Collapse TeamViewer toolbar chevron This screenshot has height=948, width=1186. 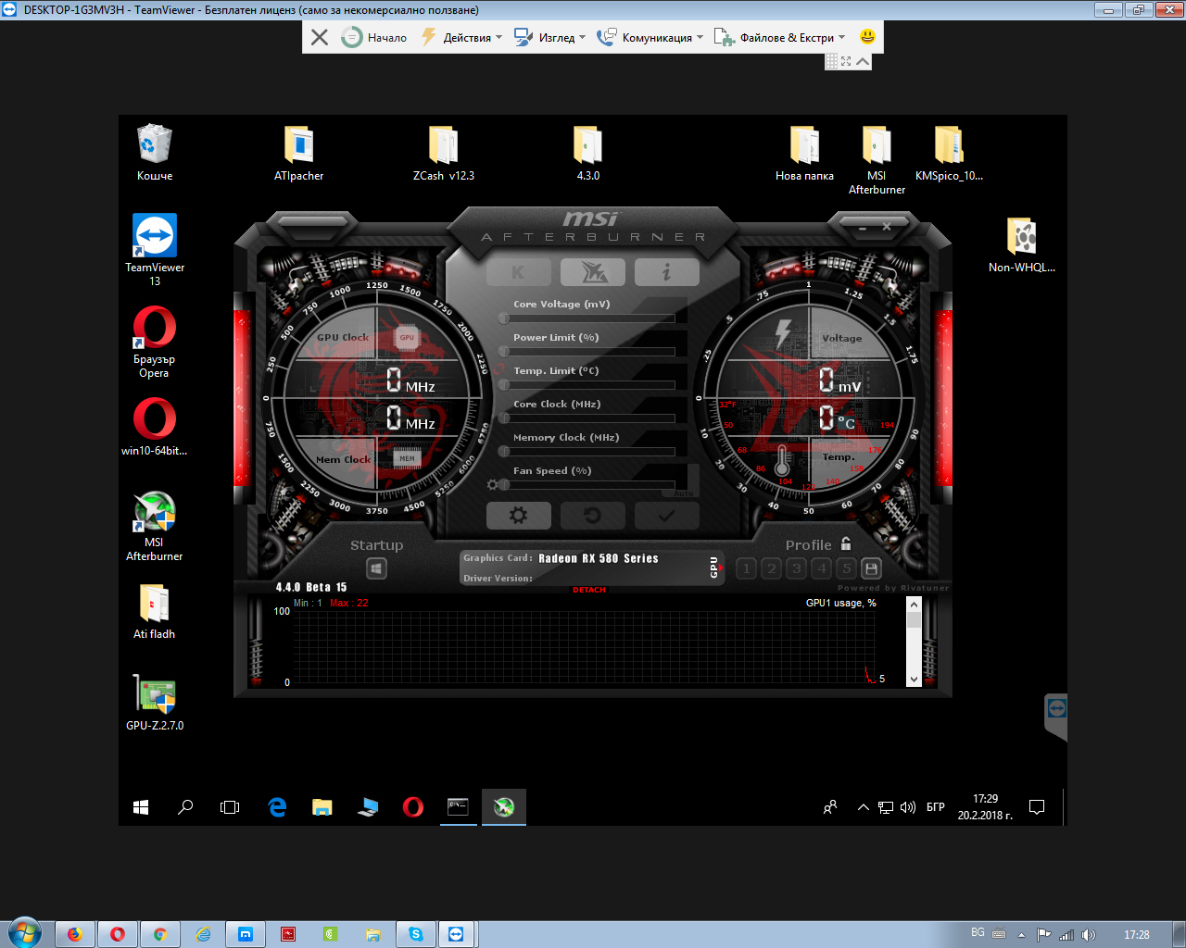click(863, 61)
